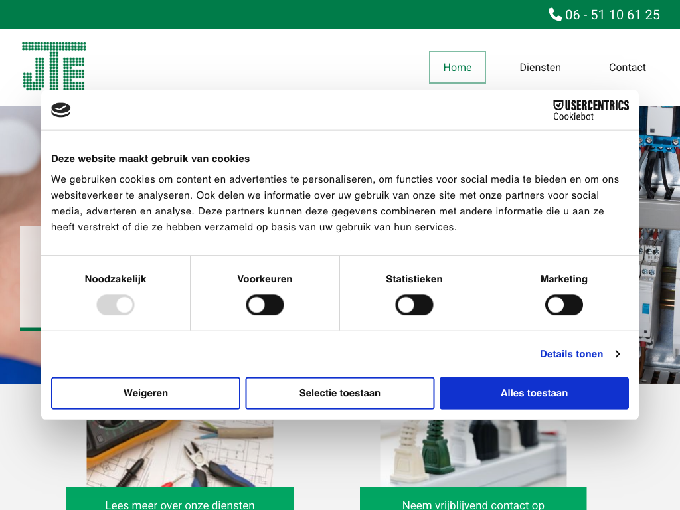
Task: Turn on the Marketing cookies toggle
Action: click(x=564, y=305)
